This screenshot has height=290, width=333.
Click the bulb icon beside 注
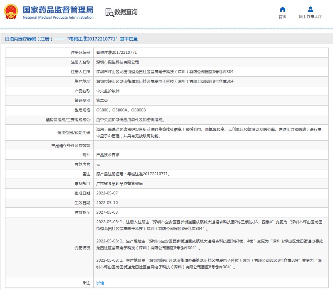[x=84, y=283]
